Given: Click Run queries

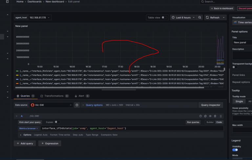Looking at the screenshot, I should pos(193,122).
